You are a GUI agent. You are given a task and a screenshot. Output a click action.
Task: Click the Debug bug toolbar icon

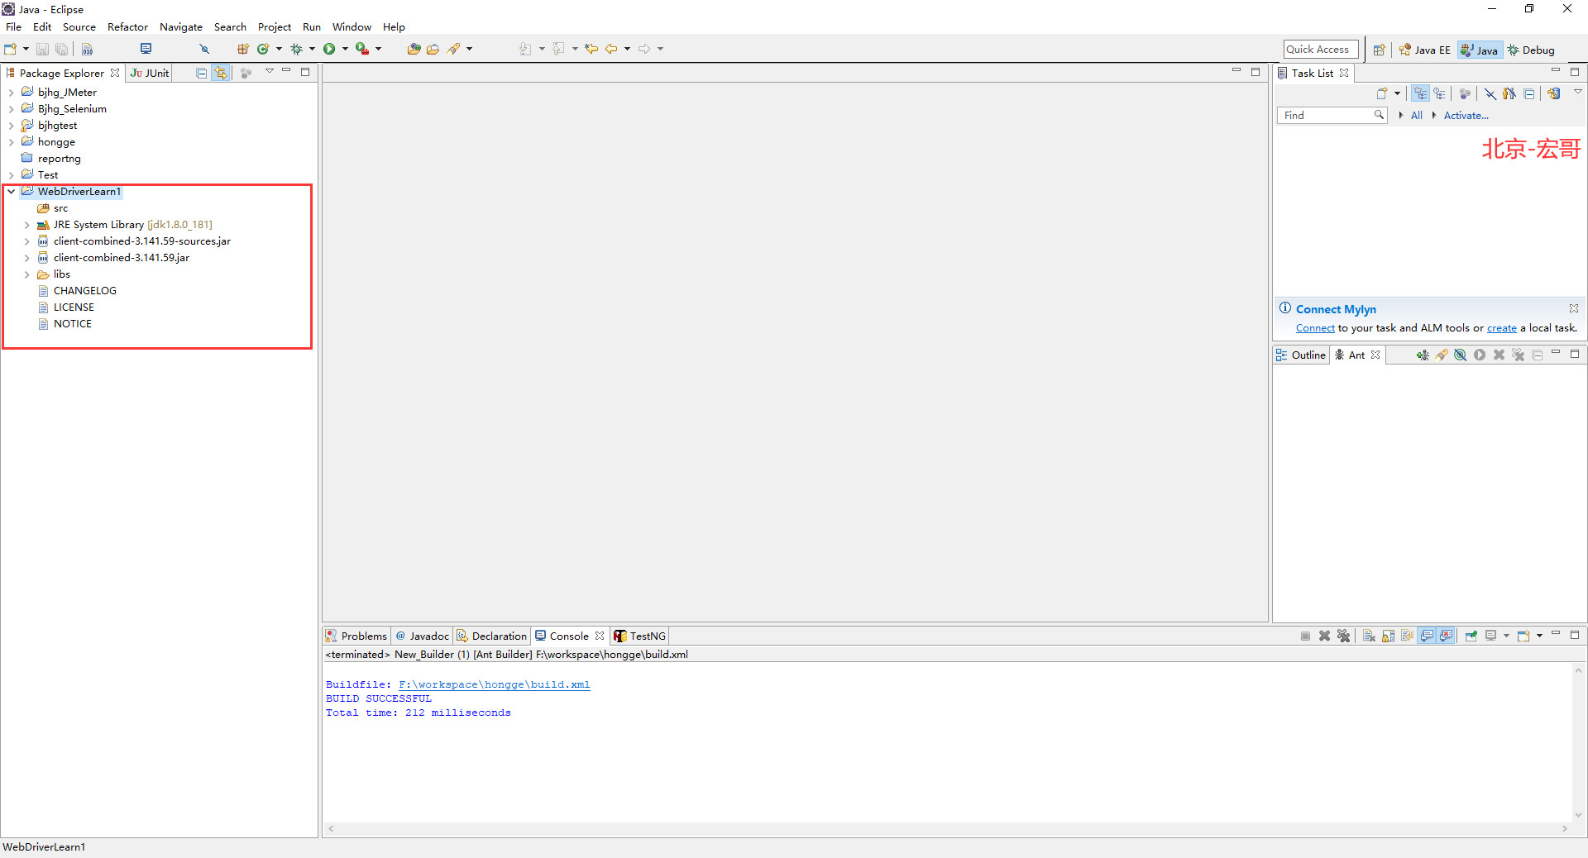(x=296, y=49)
